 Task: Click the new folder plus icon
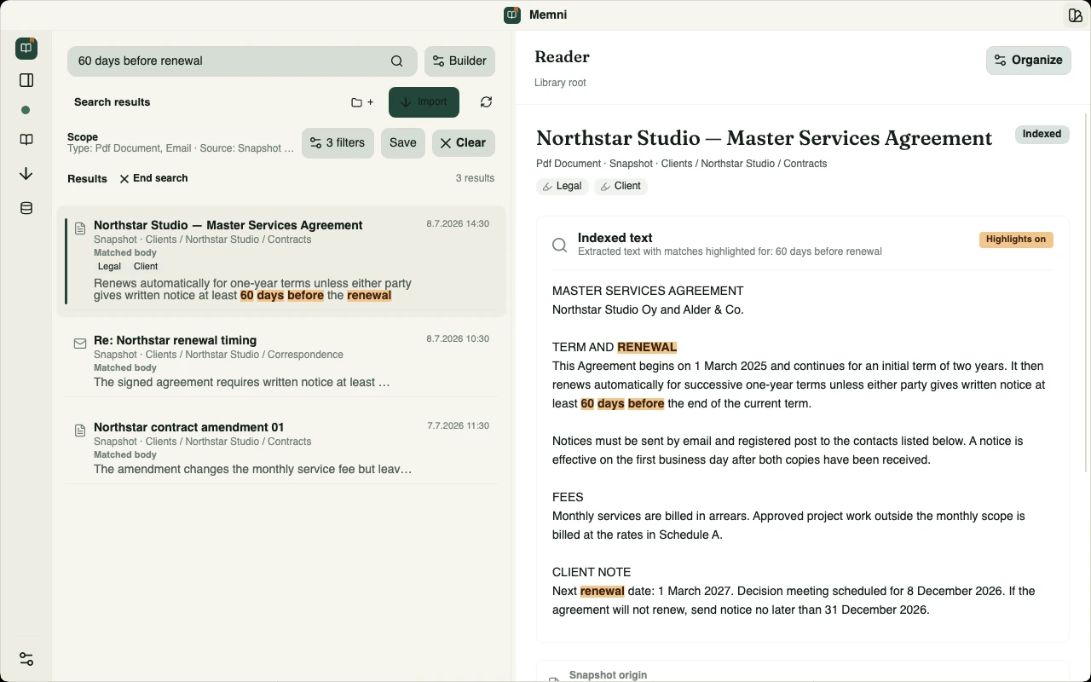362,102
